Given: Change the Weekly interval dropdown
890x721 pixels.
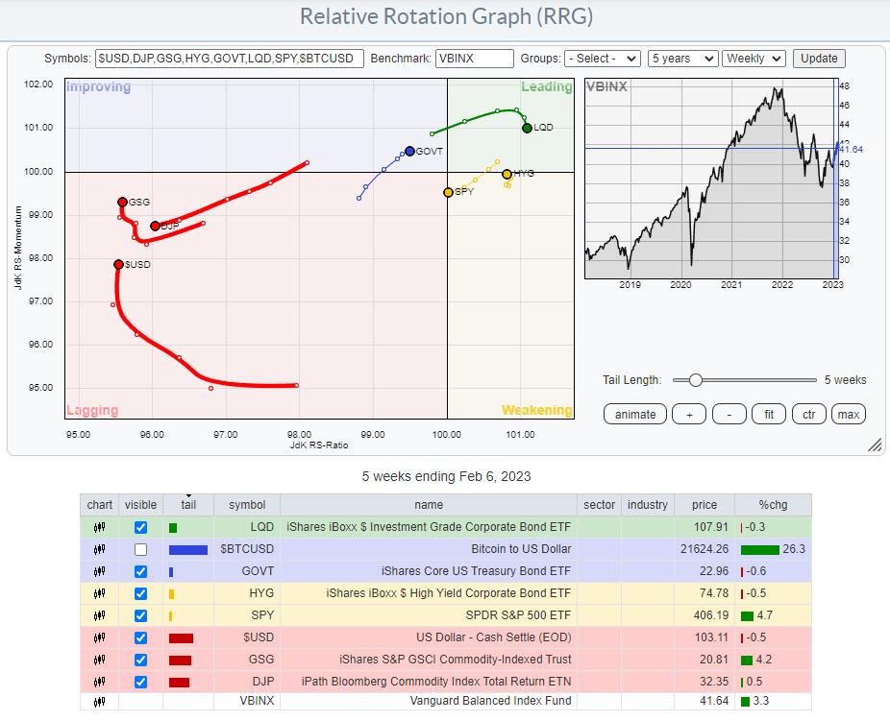Looking at the screenshot, I should point(754,59).
